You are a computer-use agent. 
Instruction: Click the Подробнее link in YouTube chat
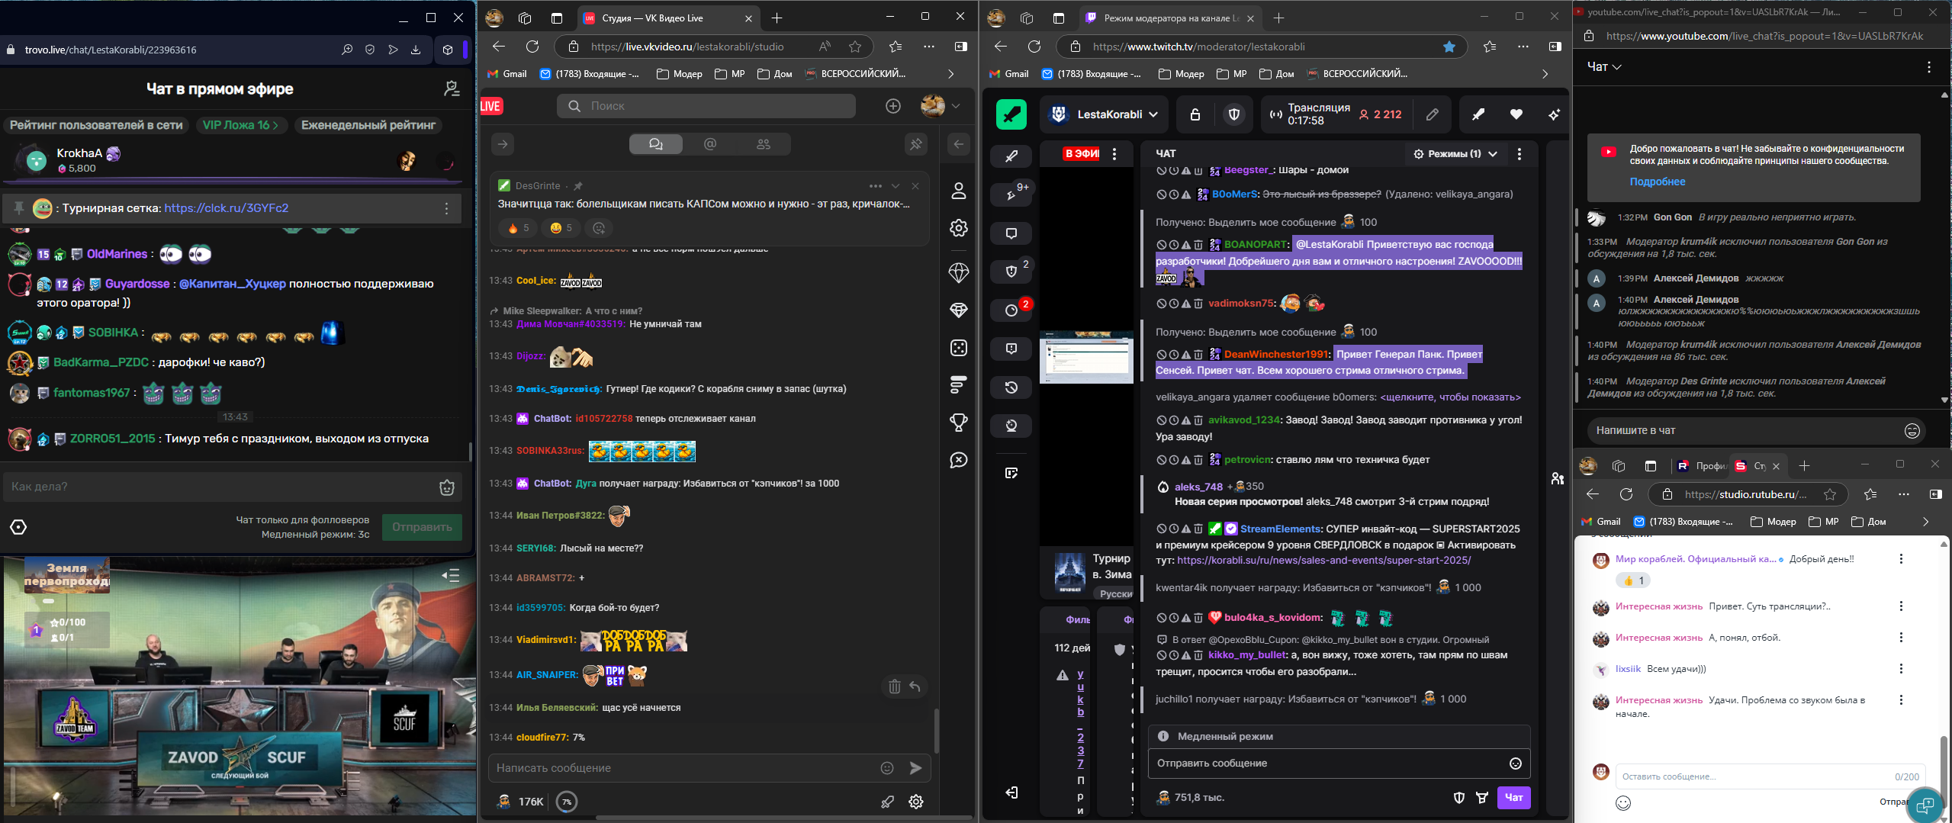(1658, 182)
